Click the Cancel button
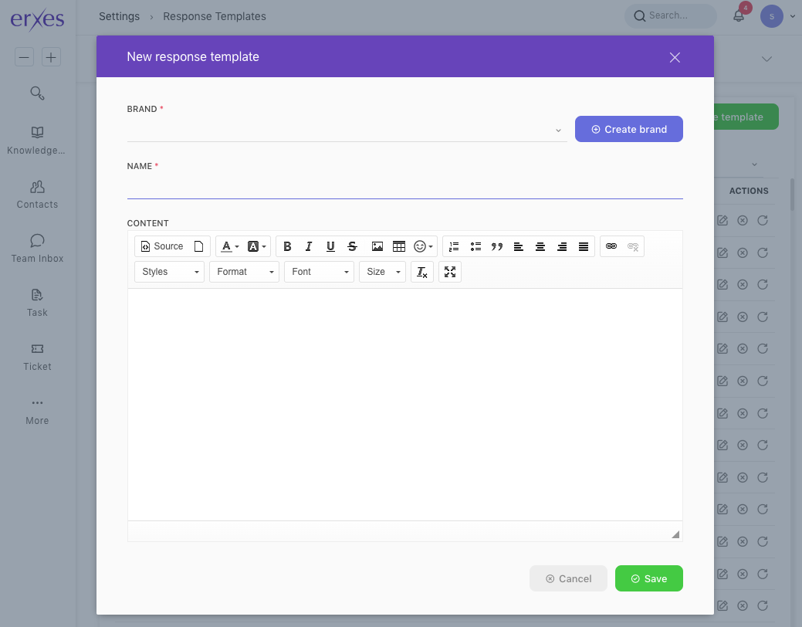Screen dimensions: 802x627 [x=568, y=578]
